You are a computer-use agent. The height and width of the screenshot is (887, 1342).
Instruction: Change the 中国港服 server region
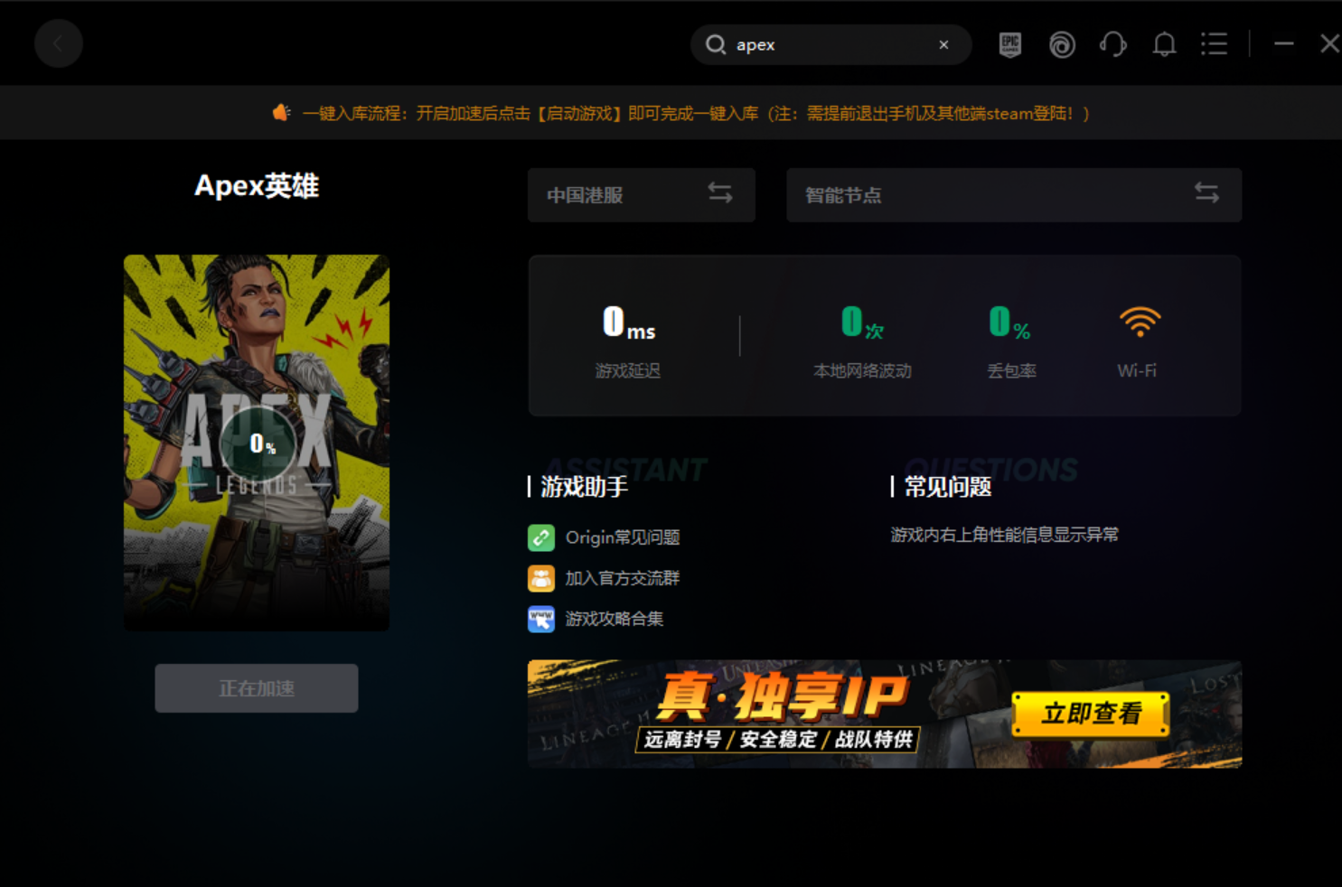[x=642, y=195]
